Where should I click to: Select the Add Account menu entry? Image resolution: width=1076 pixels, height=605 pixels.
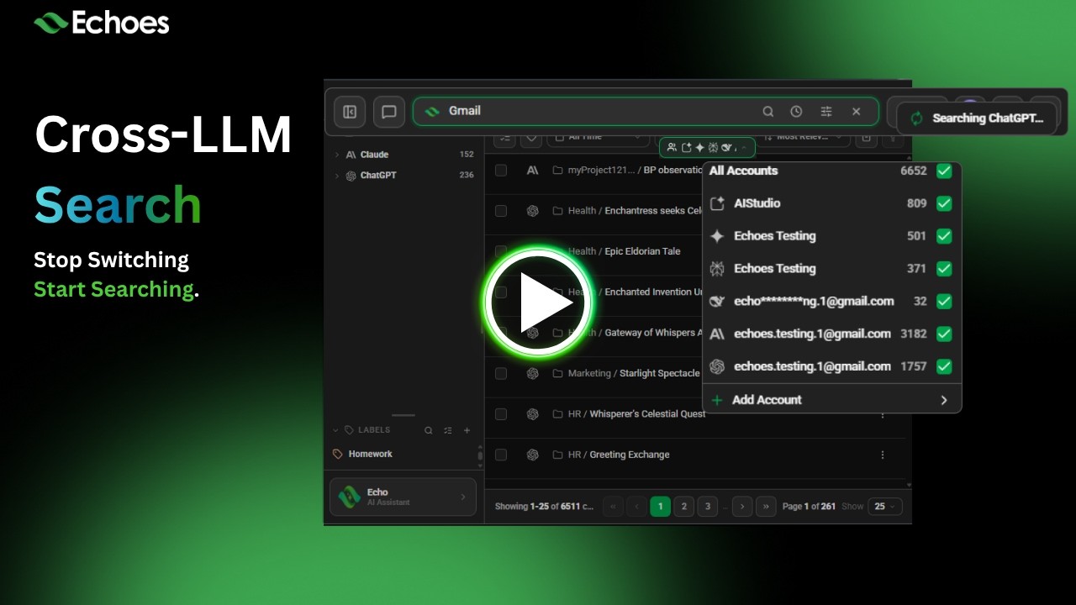(832, 400)
